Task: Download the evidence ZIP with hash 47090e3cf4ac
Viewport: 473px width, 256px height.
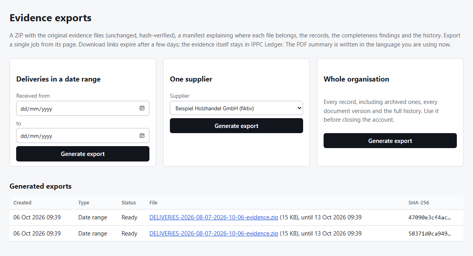Action: (214, 217)
